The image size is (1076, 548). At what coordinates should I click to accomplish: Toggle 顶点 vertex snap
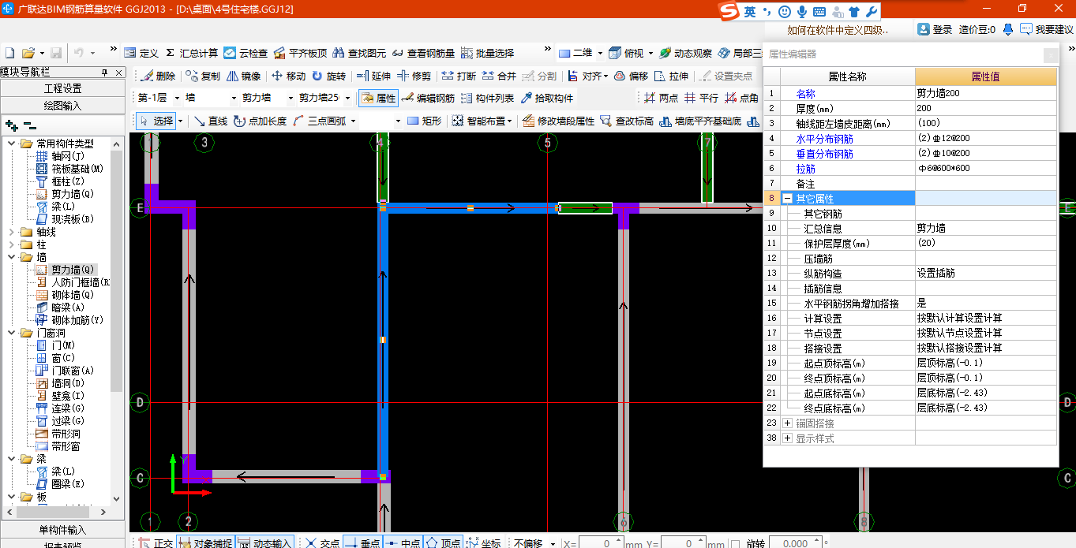442,543
